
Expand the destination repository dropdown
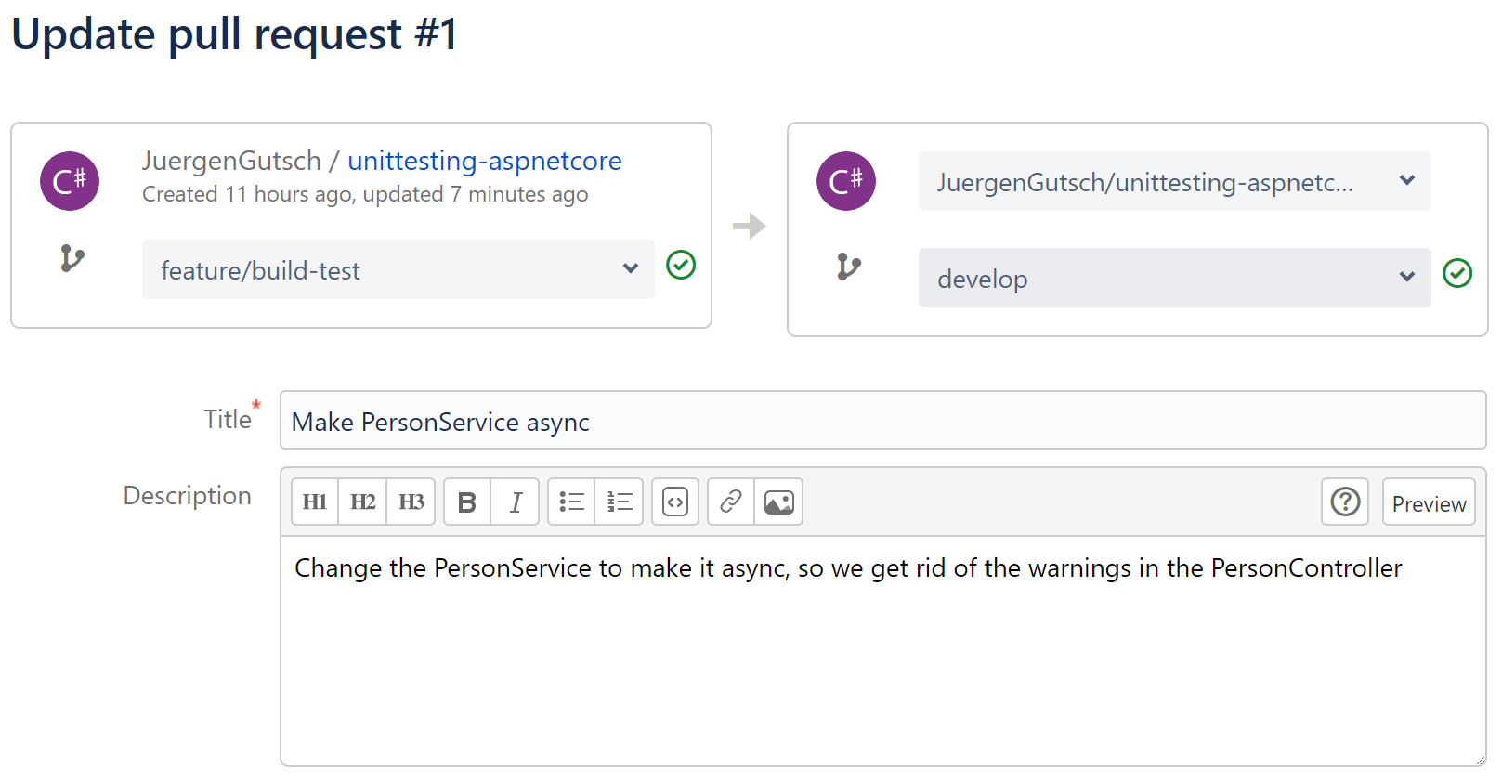click(x=1174, y=182)
